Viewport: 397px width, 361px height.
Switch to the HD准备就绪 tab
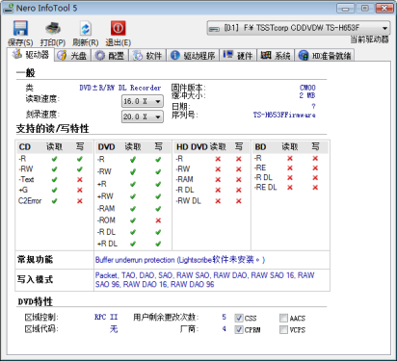[x=325, y=56]
